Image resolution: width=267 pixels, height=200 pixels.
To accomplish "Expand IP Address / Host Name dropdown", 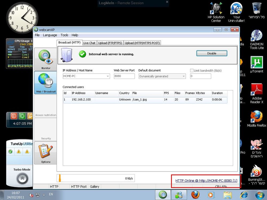I will (108, 76).
